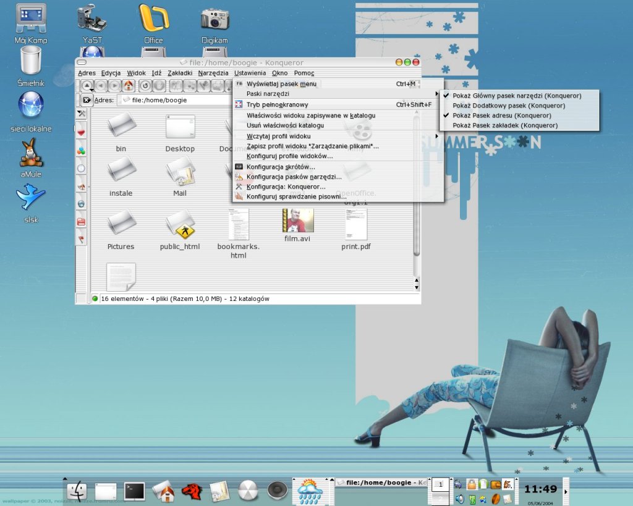The width and height of the screenshot is (633, 506).
Task: Choose Usuń właściwości katalogu entry
Action: click(338, 125)
